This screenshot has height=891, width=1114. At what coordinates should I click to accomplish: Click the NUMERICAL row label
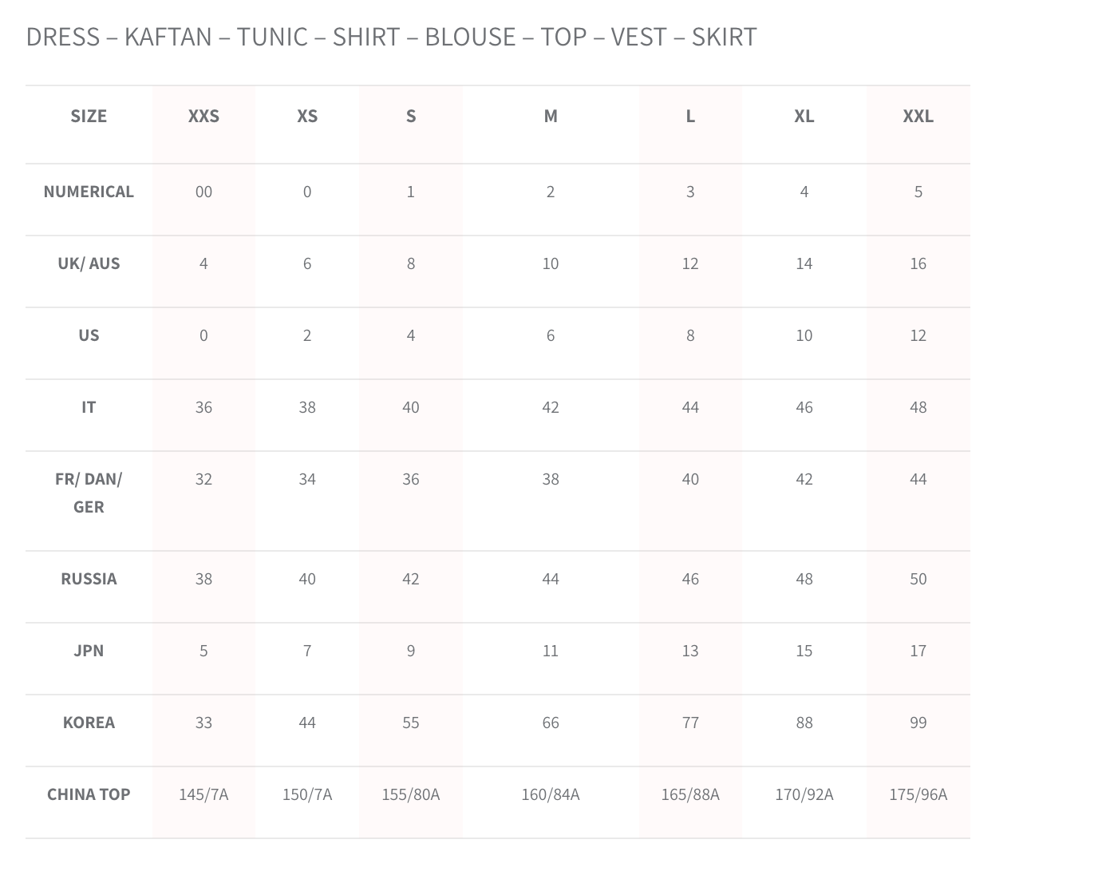point(89,192)
